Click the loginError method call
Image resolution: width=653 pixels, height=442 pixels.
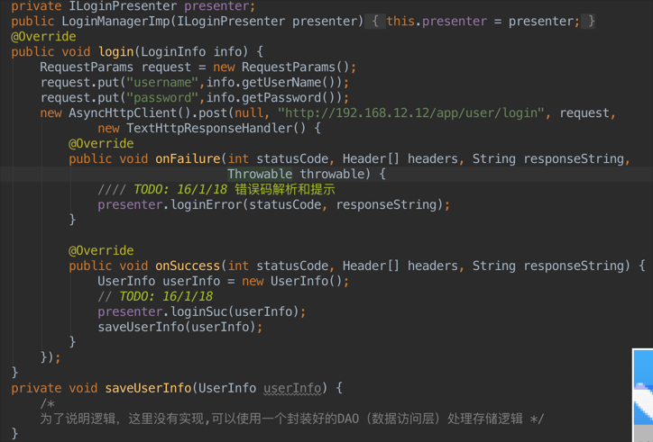tap(206, 204)
